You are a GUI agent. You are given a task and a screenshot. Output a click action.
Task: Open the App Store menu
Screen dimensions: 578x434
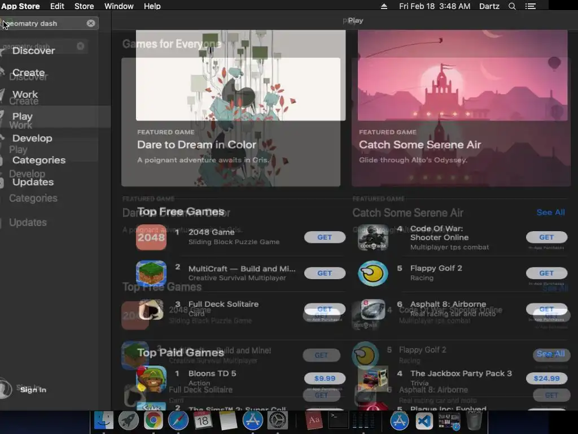pos(20,6)
